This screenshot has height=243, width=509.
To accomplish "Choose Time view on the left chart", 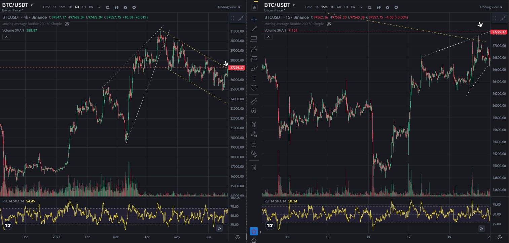I will (46, 7).
